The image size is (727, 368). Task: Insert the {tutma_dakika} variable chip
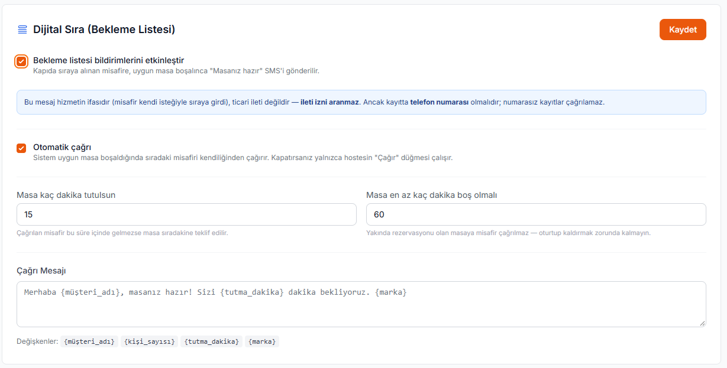tap(211, 341)
